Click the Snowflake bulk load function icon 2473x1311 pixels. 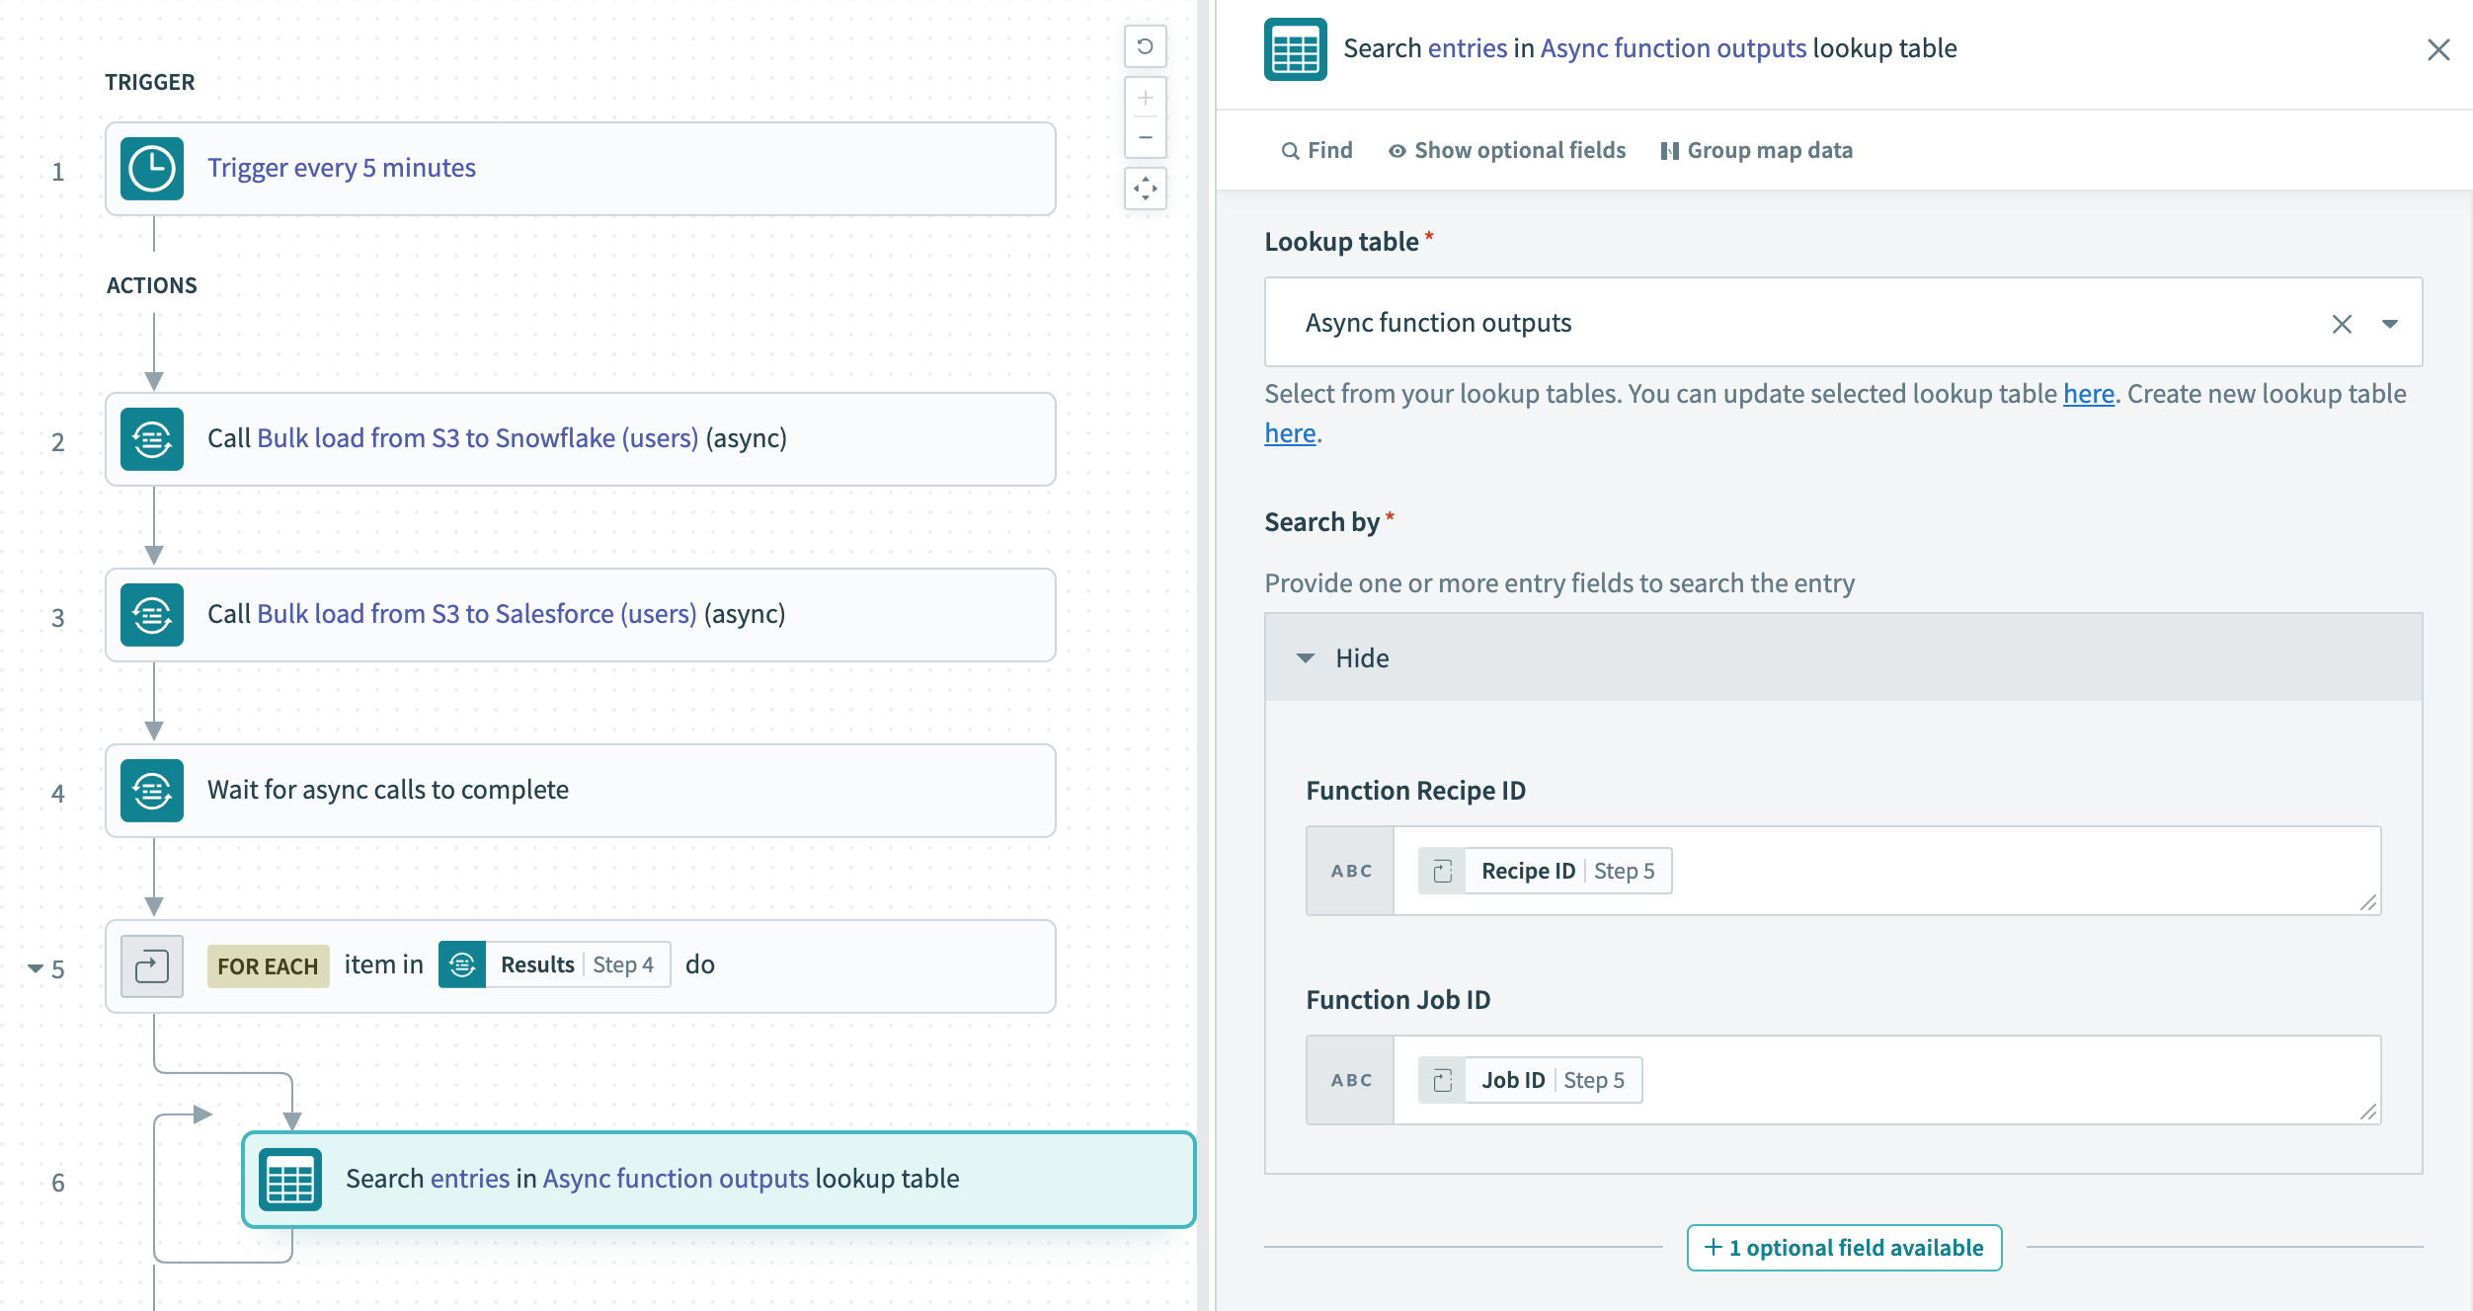(152, 439)
